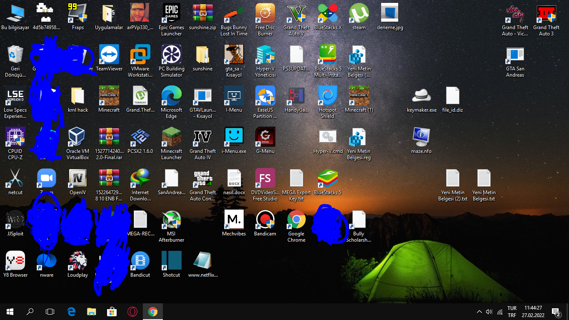The height and width of the screenshot is (320, 569).
Task: Open the Mechvibes shortcut
Action: click(x=234, y=224)
